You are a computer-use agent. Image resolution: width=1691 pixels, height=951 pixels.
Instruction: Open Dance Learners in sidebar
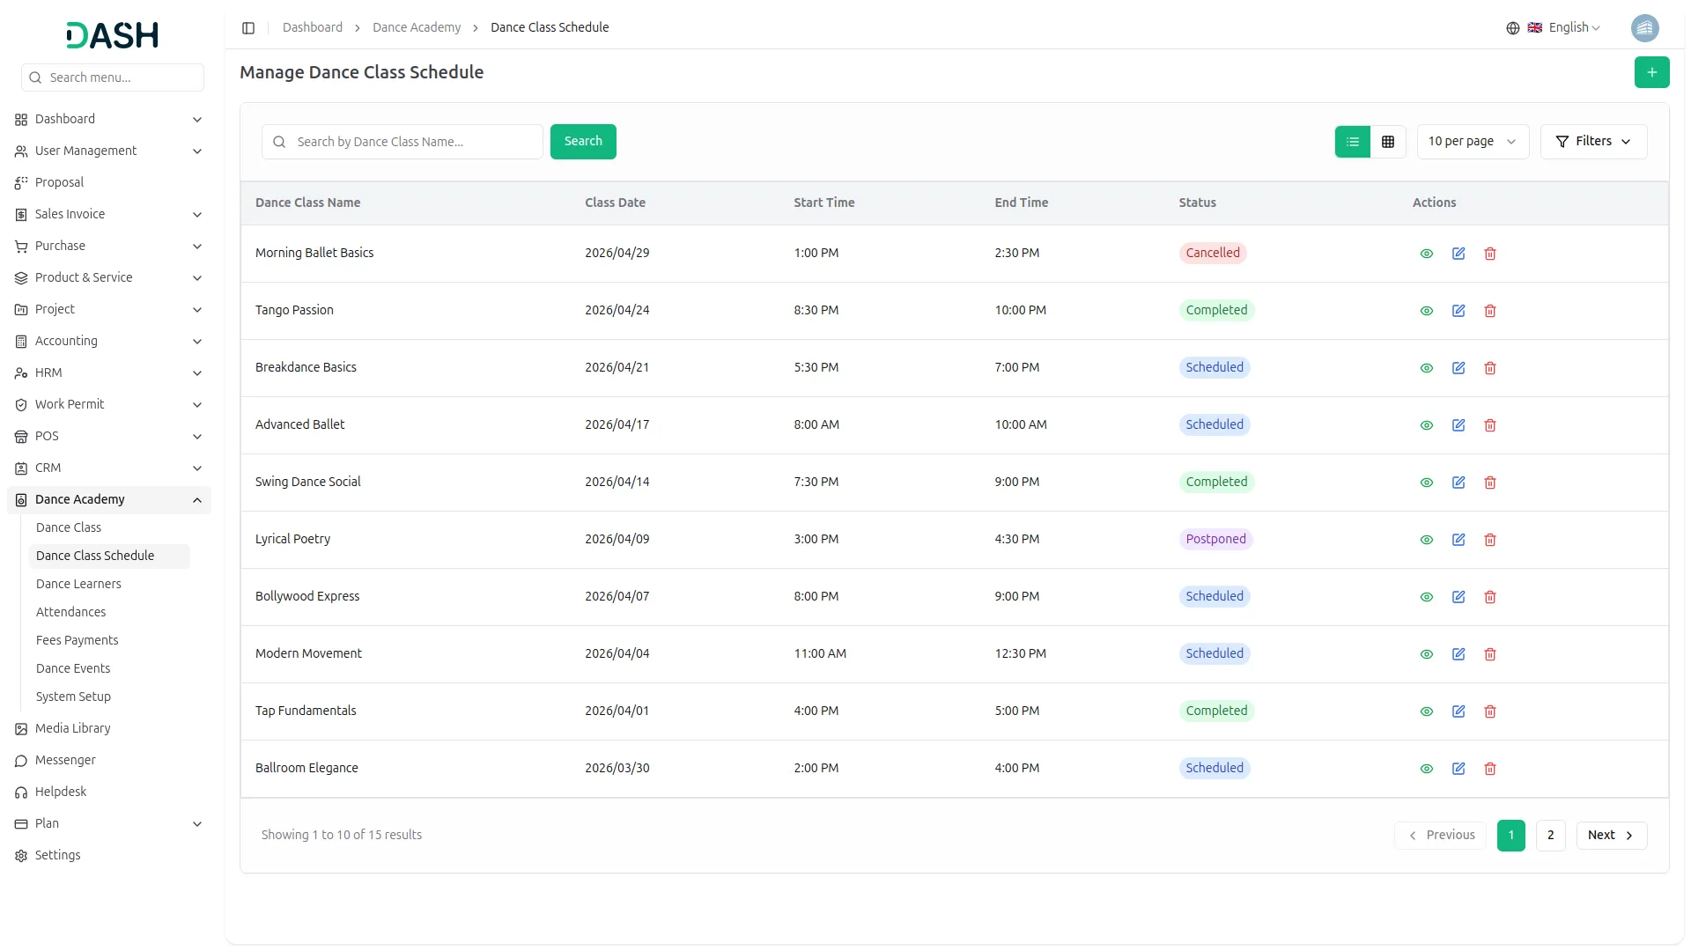[x=78, y=584]
